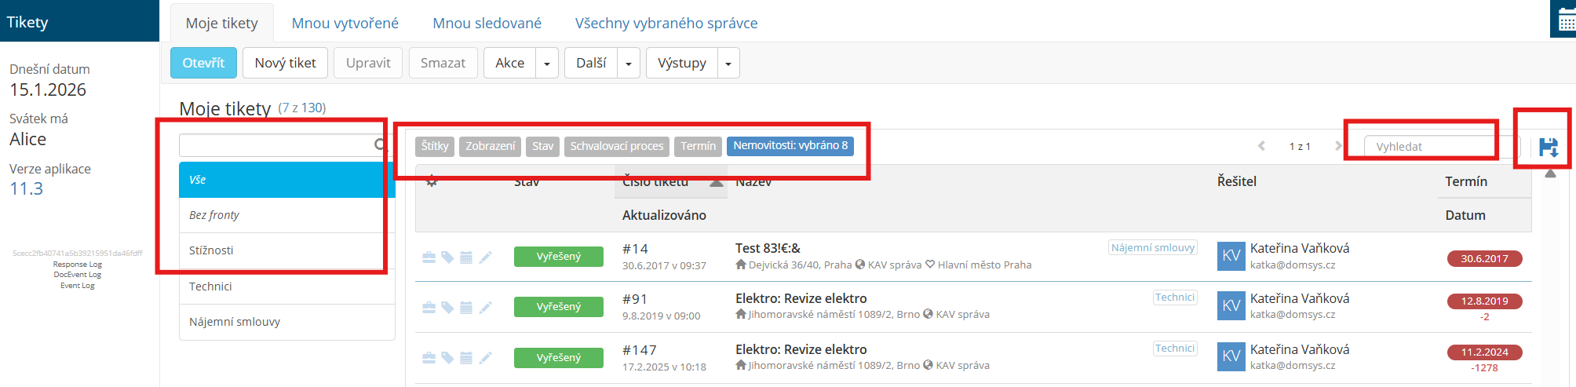This screenshot has height=387, width=1576.
Task: Click the Smazat button
Action: click(x=443, y=63)
